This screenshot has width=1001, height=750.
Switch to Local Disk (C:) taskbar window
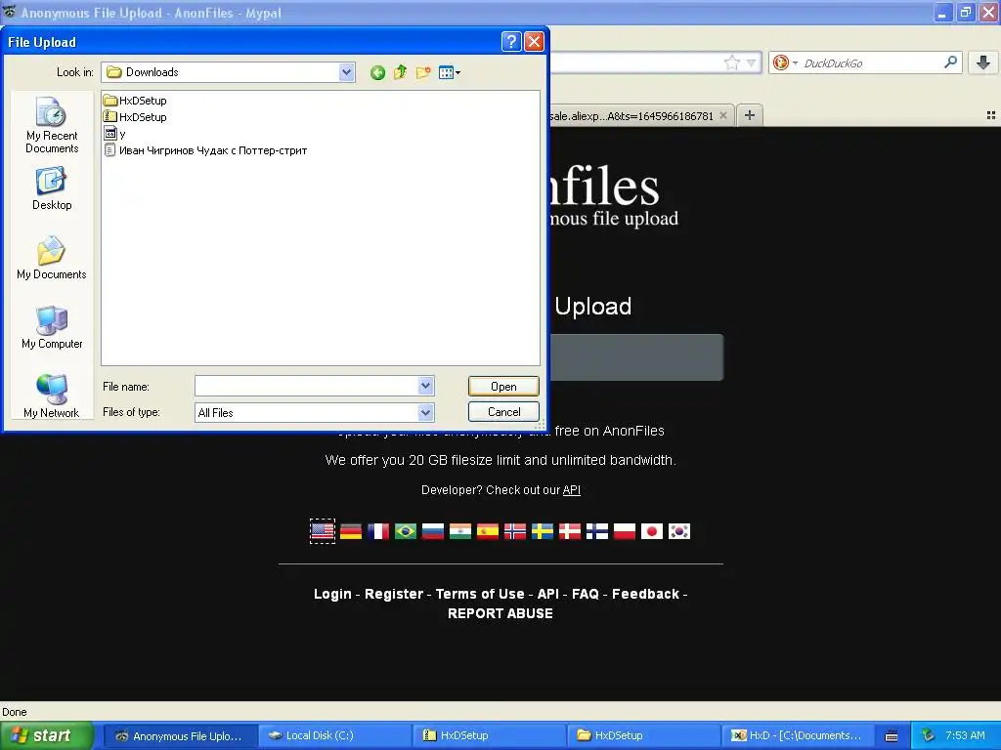[x=335, y=735]
